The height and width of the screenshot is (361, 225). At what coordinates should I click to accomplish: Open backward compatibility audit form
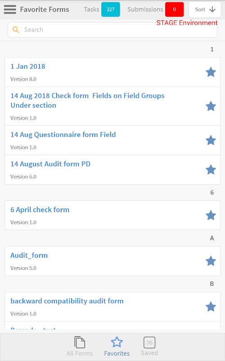pyautogui.click(x=67, y=301)
